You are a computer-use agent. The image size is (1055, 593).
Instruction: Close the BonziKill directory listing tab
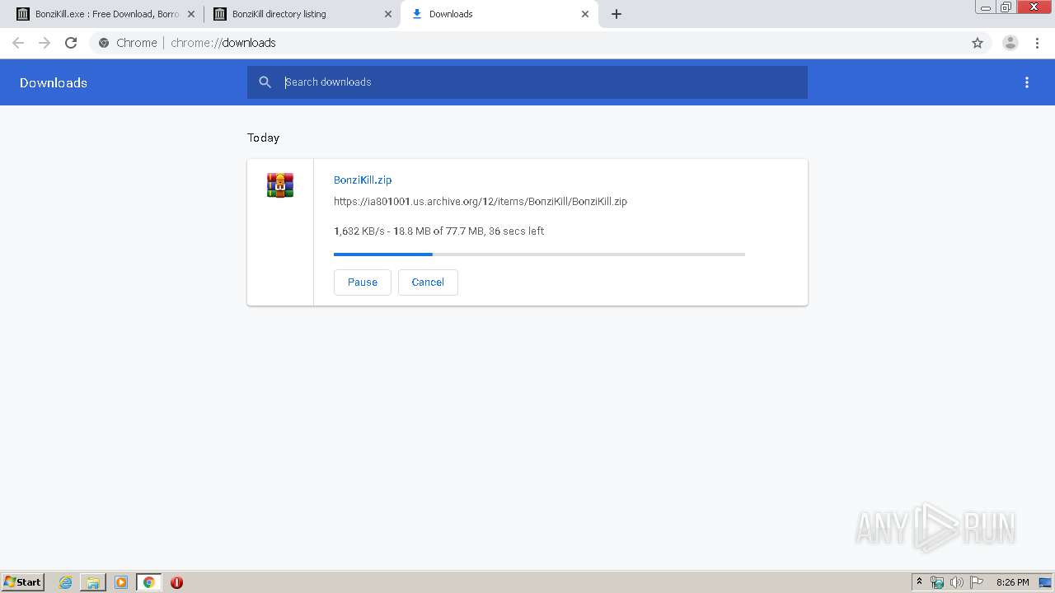pos(388,14)
